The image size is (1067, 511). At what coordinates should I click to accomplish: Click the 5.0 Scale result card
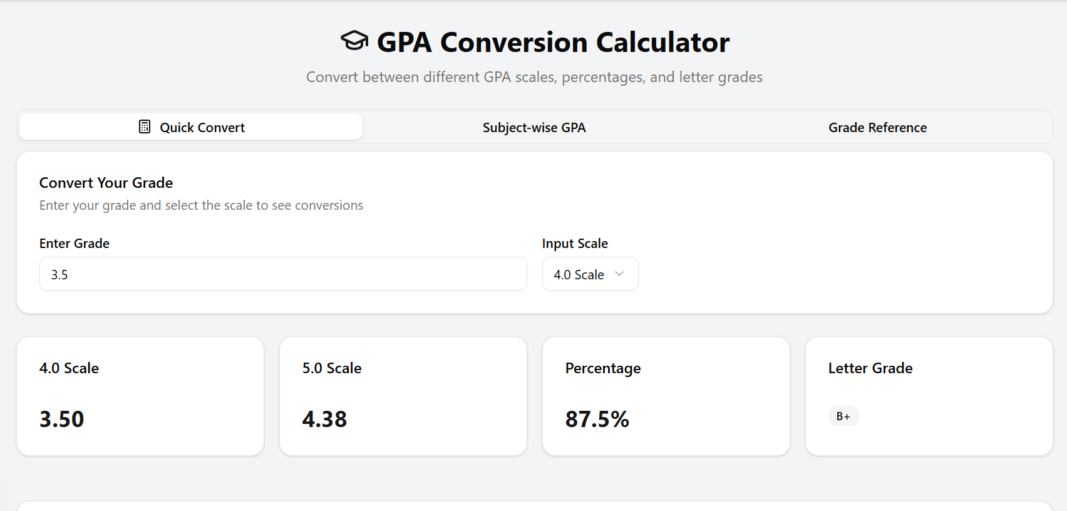[403, 396]
